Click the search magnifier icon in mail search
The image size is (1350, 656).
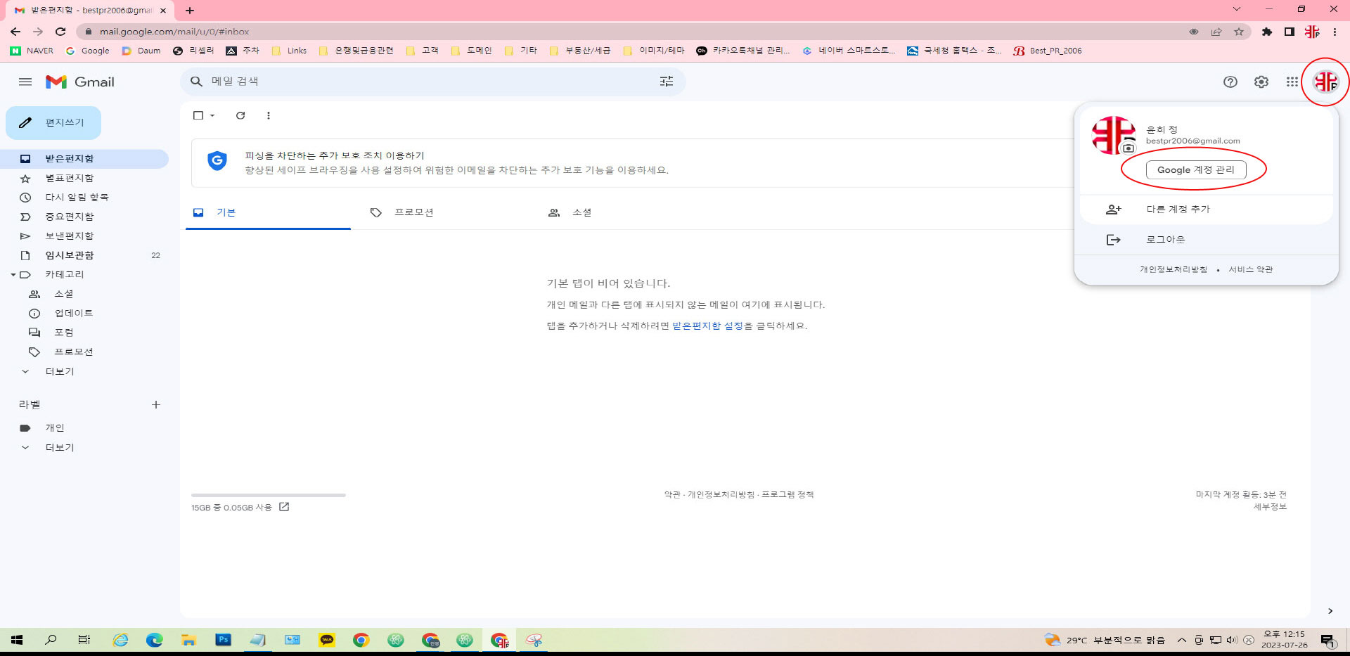[196, 82]
